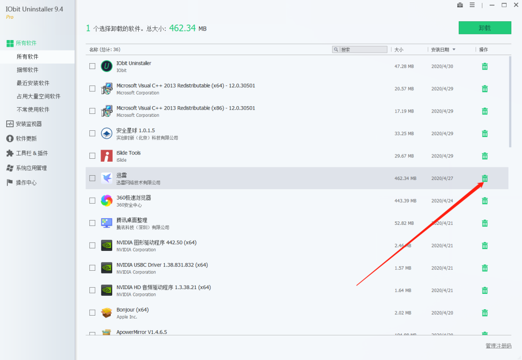Viewport: 522px width, 360px height.
Task: Click the trash icon for IObit Uninstaller
Action: coord(485,67)
